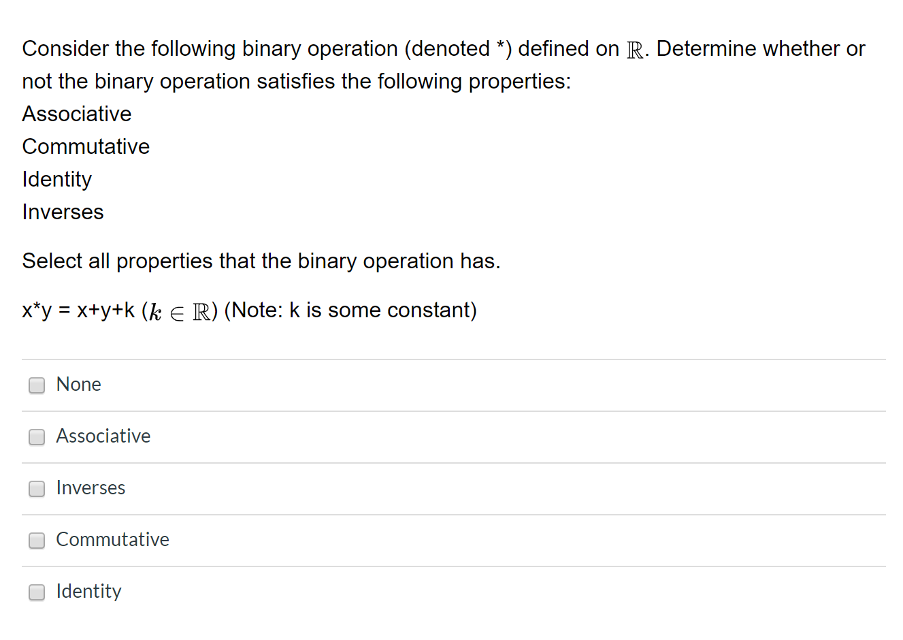The height and width of the screenshot is (640, 903).
Task: Select the None answer option label
Action: 78,384
